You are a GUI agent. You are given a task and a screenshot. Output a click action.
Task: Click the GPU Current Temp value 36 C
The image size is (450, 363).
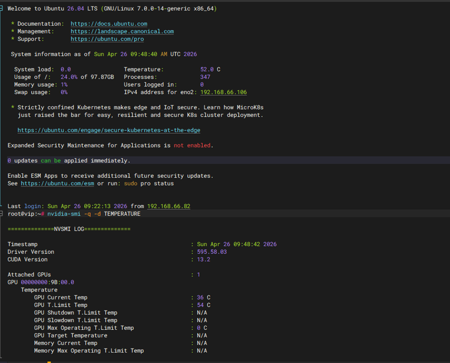(203, 297)
